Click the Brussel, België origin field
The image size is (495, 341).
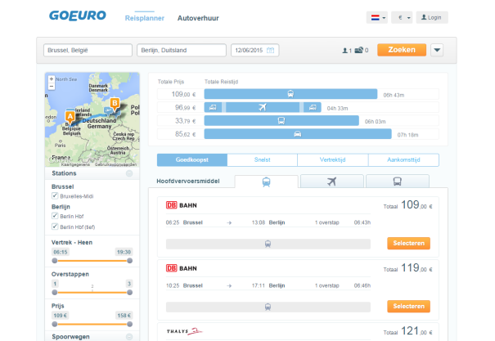[88, 50]
